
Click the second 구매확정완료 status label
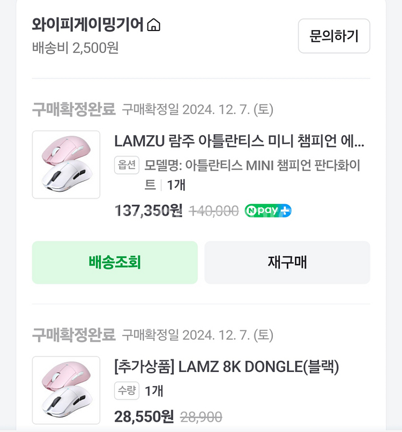pos(73,336)
